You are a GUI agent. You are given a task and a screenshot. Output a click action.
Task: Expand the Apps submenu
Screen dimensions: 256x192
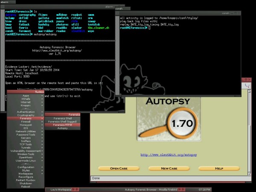pyautogui.click(x=26, y=96)
